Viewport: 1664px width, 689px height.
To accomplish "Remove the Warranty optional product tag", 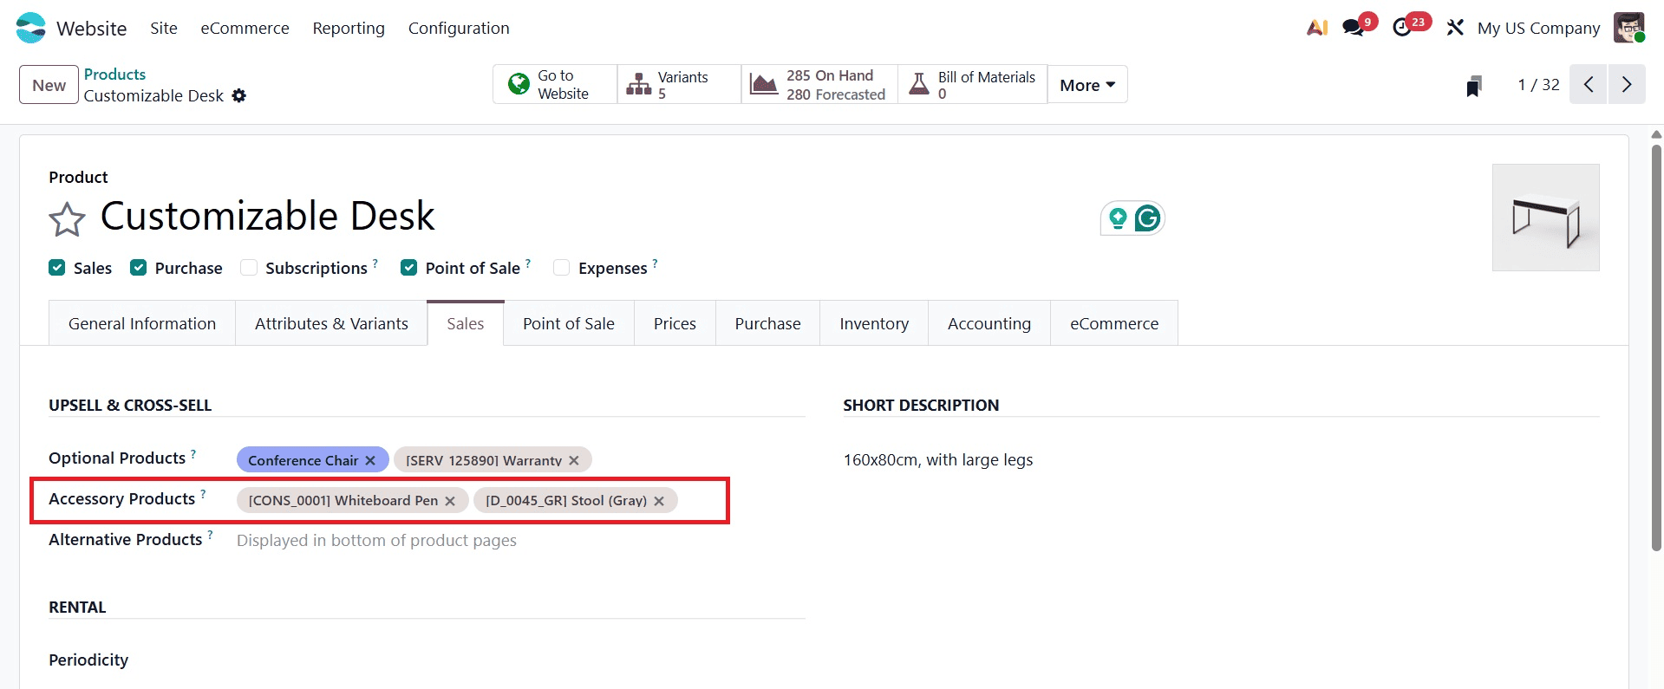I will pos(574,460).
